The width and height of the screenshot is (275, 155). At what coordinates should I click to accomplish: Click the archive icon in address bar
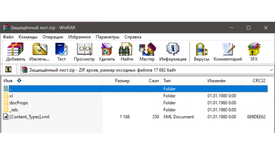(x=24, y=70)
